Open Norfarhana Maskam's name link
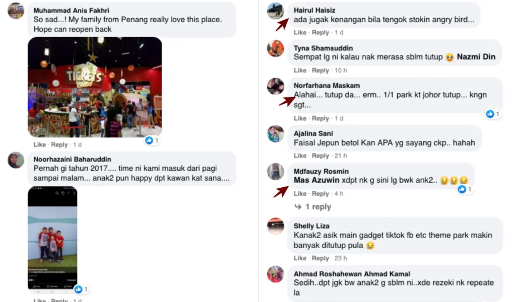Viewport: 516px width, 302px height. click(327, 86)
